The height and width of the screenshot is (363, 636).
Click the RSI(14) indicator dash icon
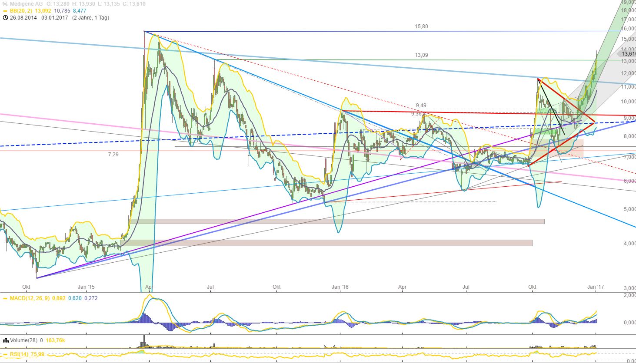(x=4, y=354)
